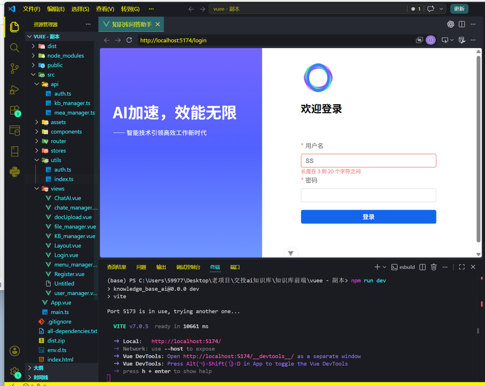Open Accounts menu in activity bar
This screenshot has width=485, height=386.
15,351
